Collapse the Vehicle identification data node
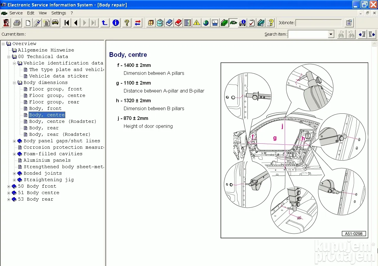The width and height of the screenshot is (378, 266). (x=14, y=63)
